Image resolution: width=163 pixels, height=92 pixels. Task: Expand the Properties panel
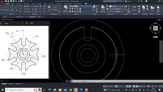click(111, 14)
